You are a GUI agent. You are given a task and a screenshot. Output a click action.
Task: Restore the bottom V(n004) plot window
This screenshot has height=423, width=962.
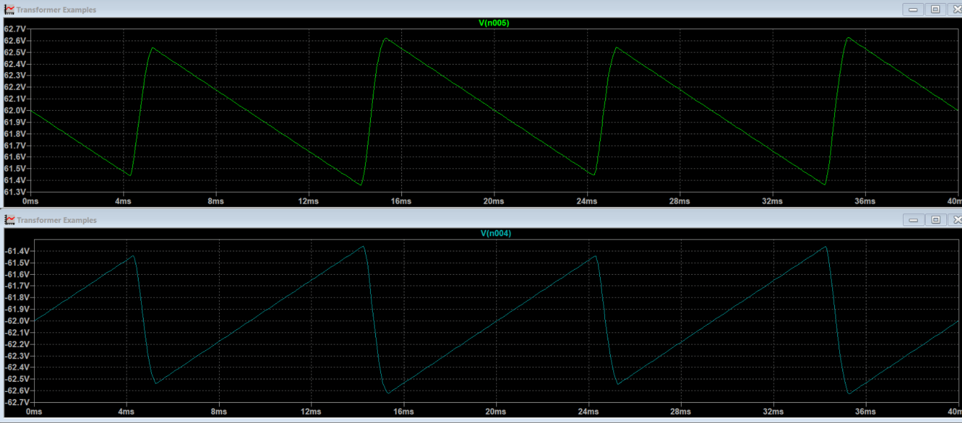click(935, 220)
